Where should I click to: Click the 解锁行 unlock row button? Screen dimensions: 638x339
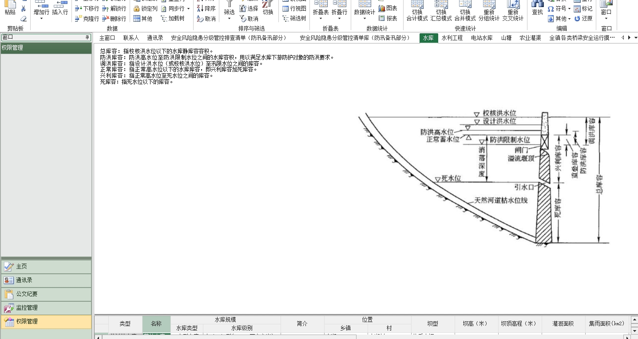point(114,8)
